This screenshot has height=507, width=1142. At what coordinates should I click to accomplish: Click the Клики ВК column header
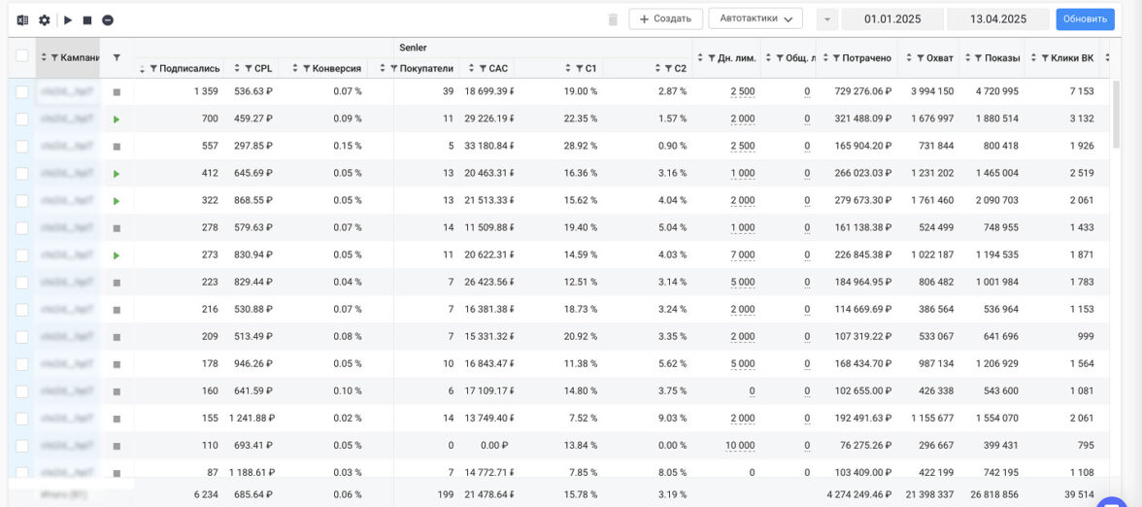pyautogui.click(x=1071, y=58)
